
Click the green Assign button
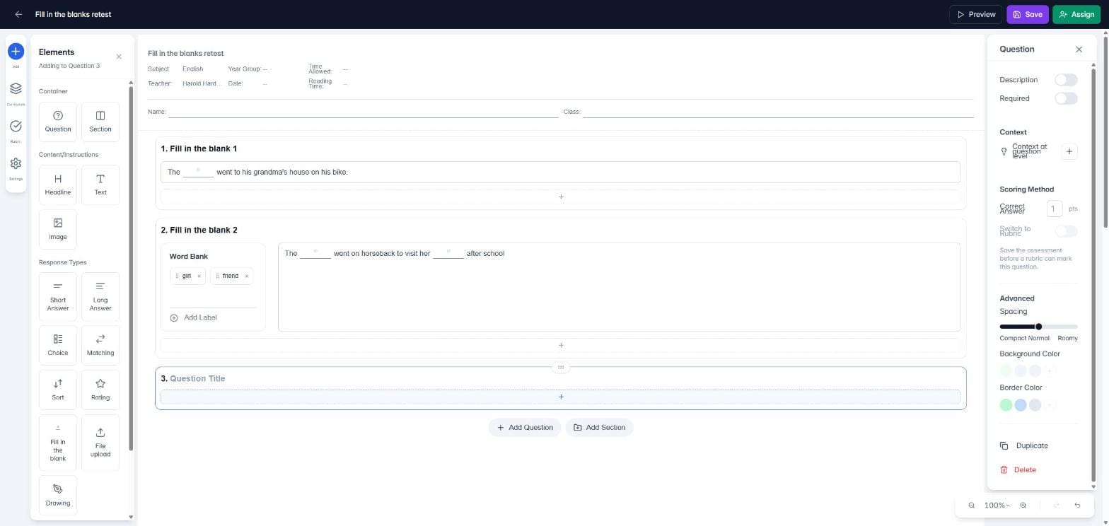tap(1076, 14)
